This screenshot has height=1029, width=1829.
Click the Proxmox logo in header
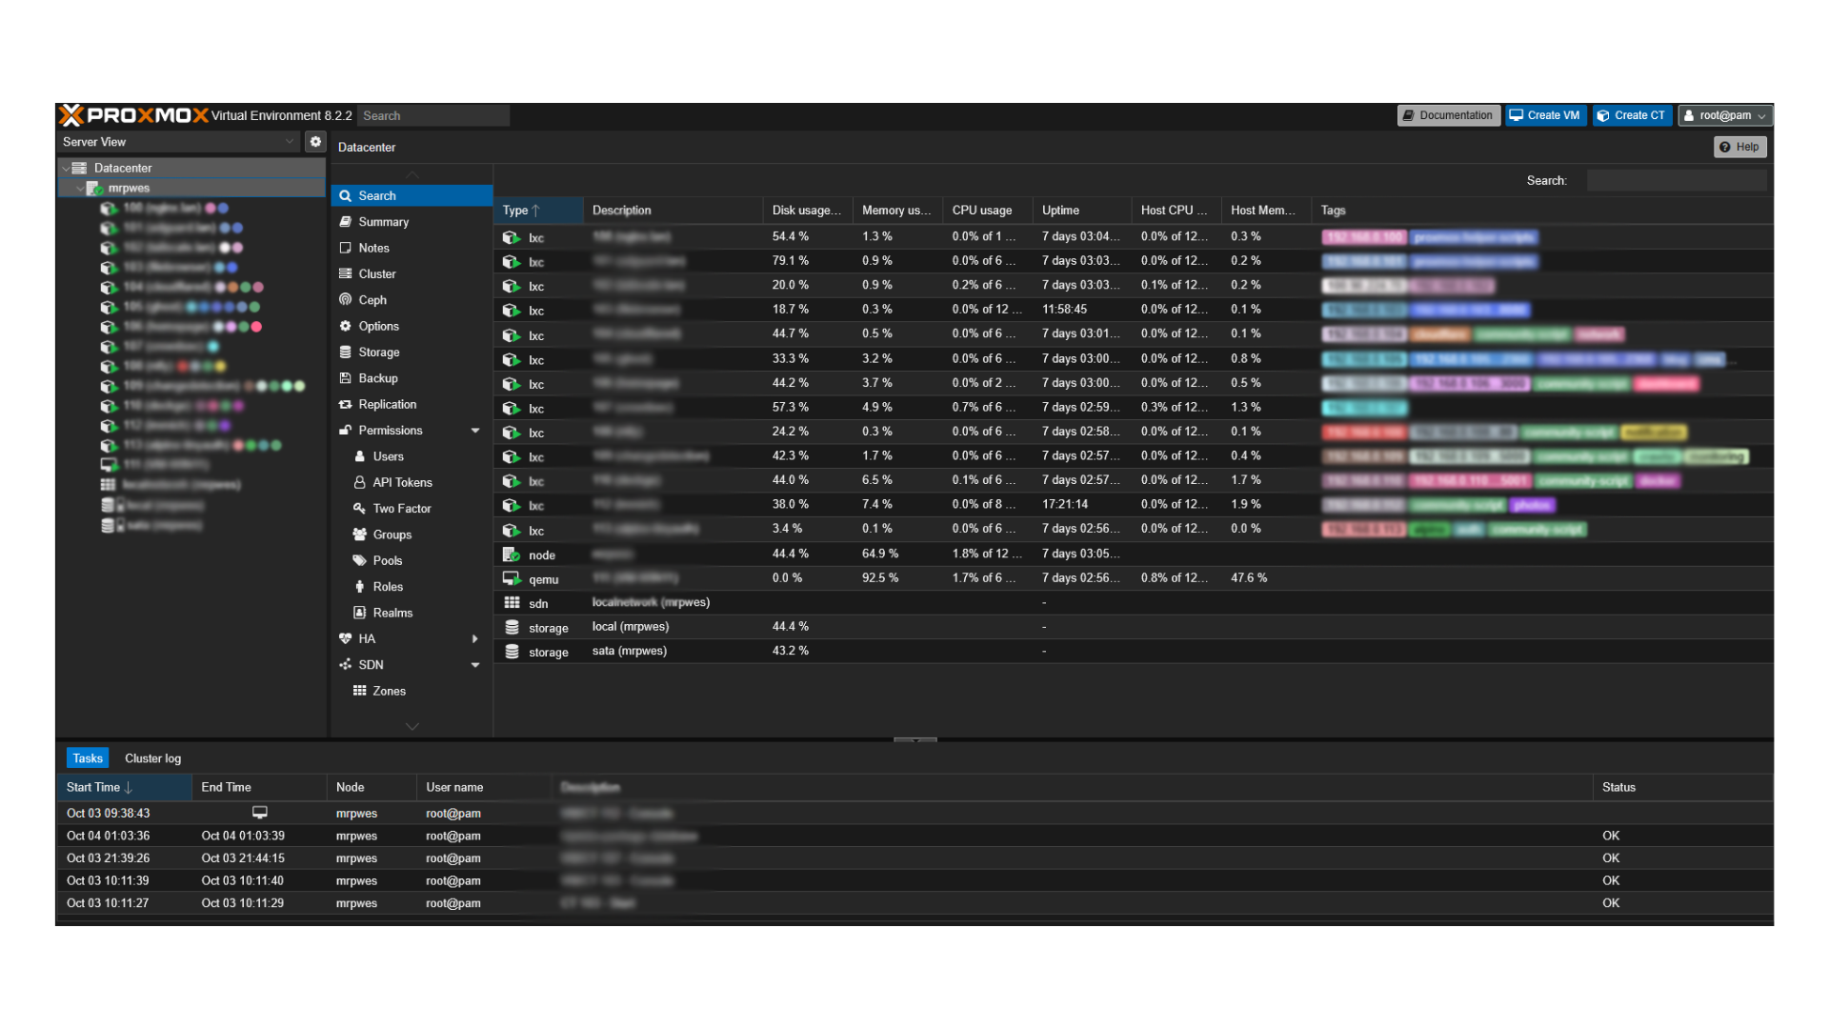click(133, 115)
